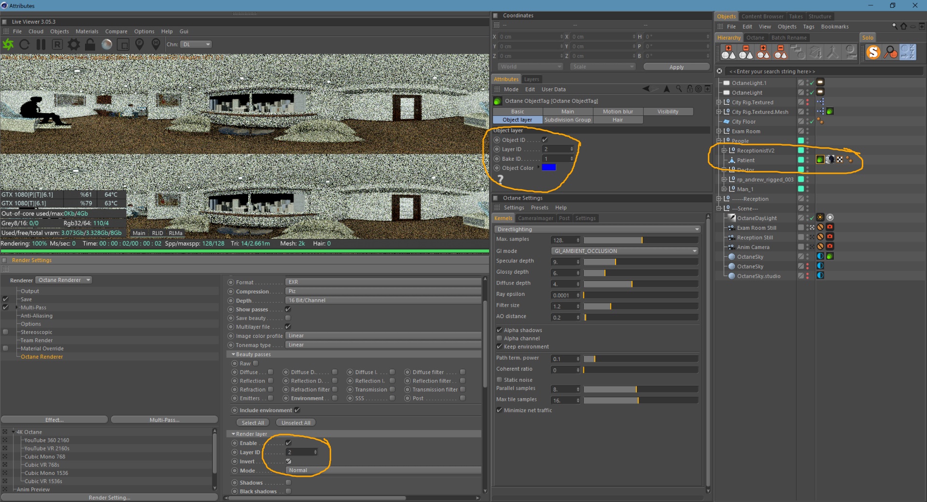Image resolution: width=927 pixels, height=502 pixels.
Task: Toggle clay mode sphere icon
Action: pos(107,44)
